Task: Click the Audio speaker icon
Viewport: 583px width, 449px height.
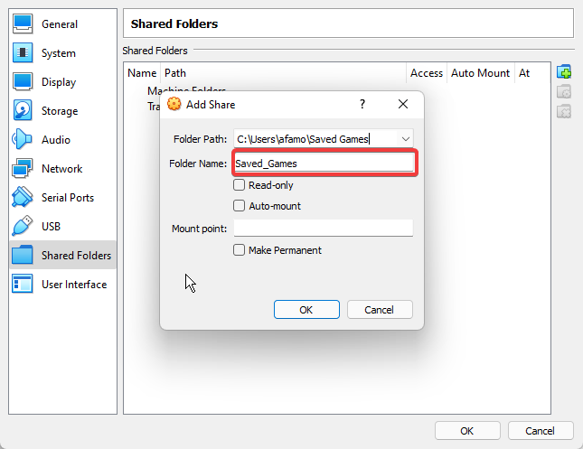Action: [23, 139]
